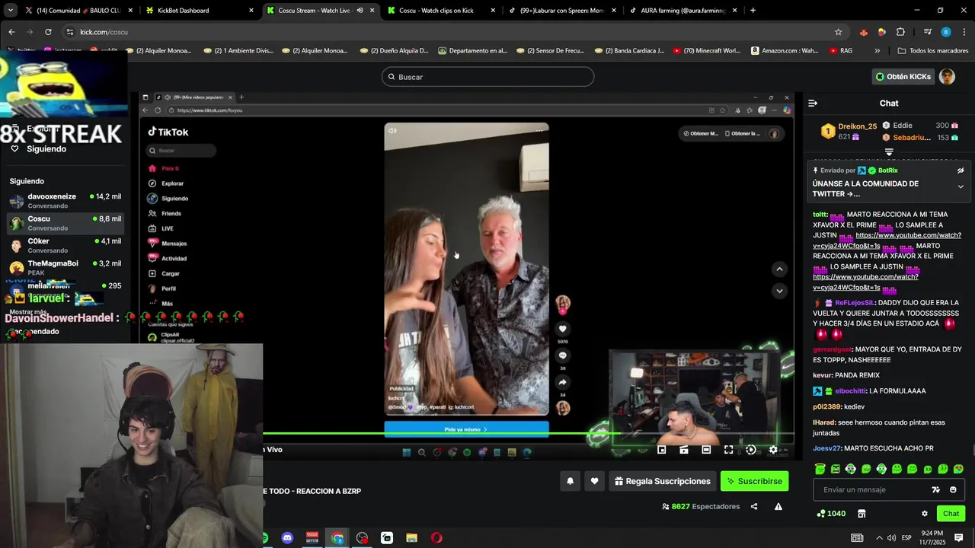
Task: Collapse the chat panel with the arrow icon
Action: tap(813, 103)
